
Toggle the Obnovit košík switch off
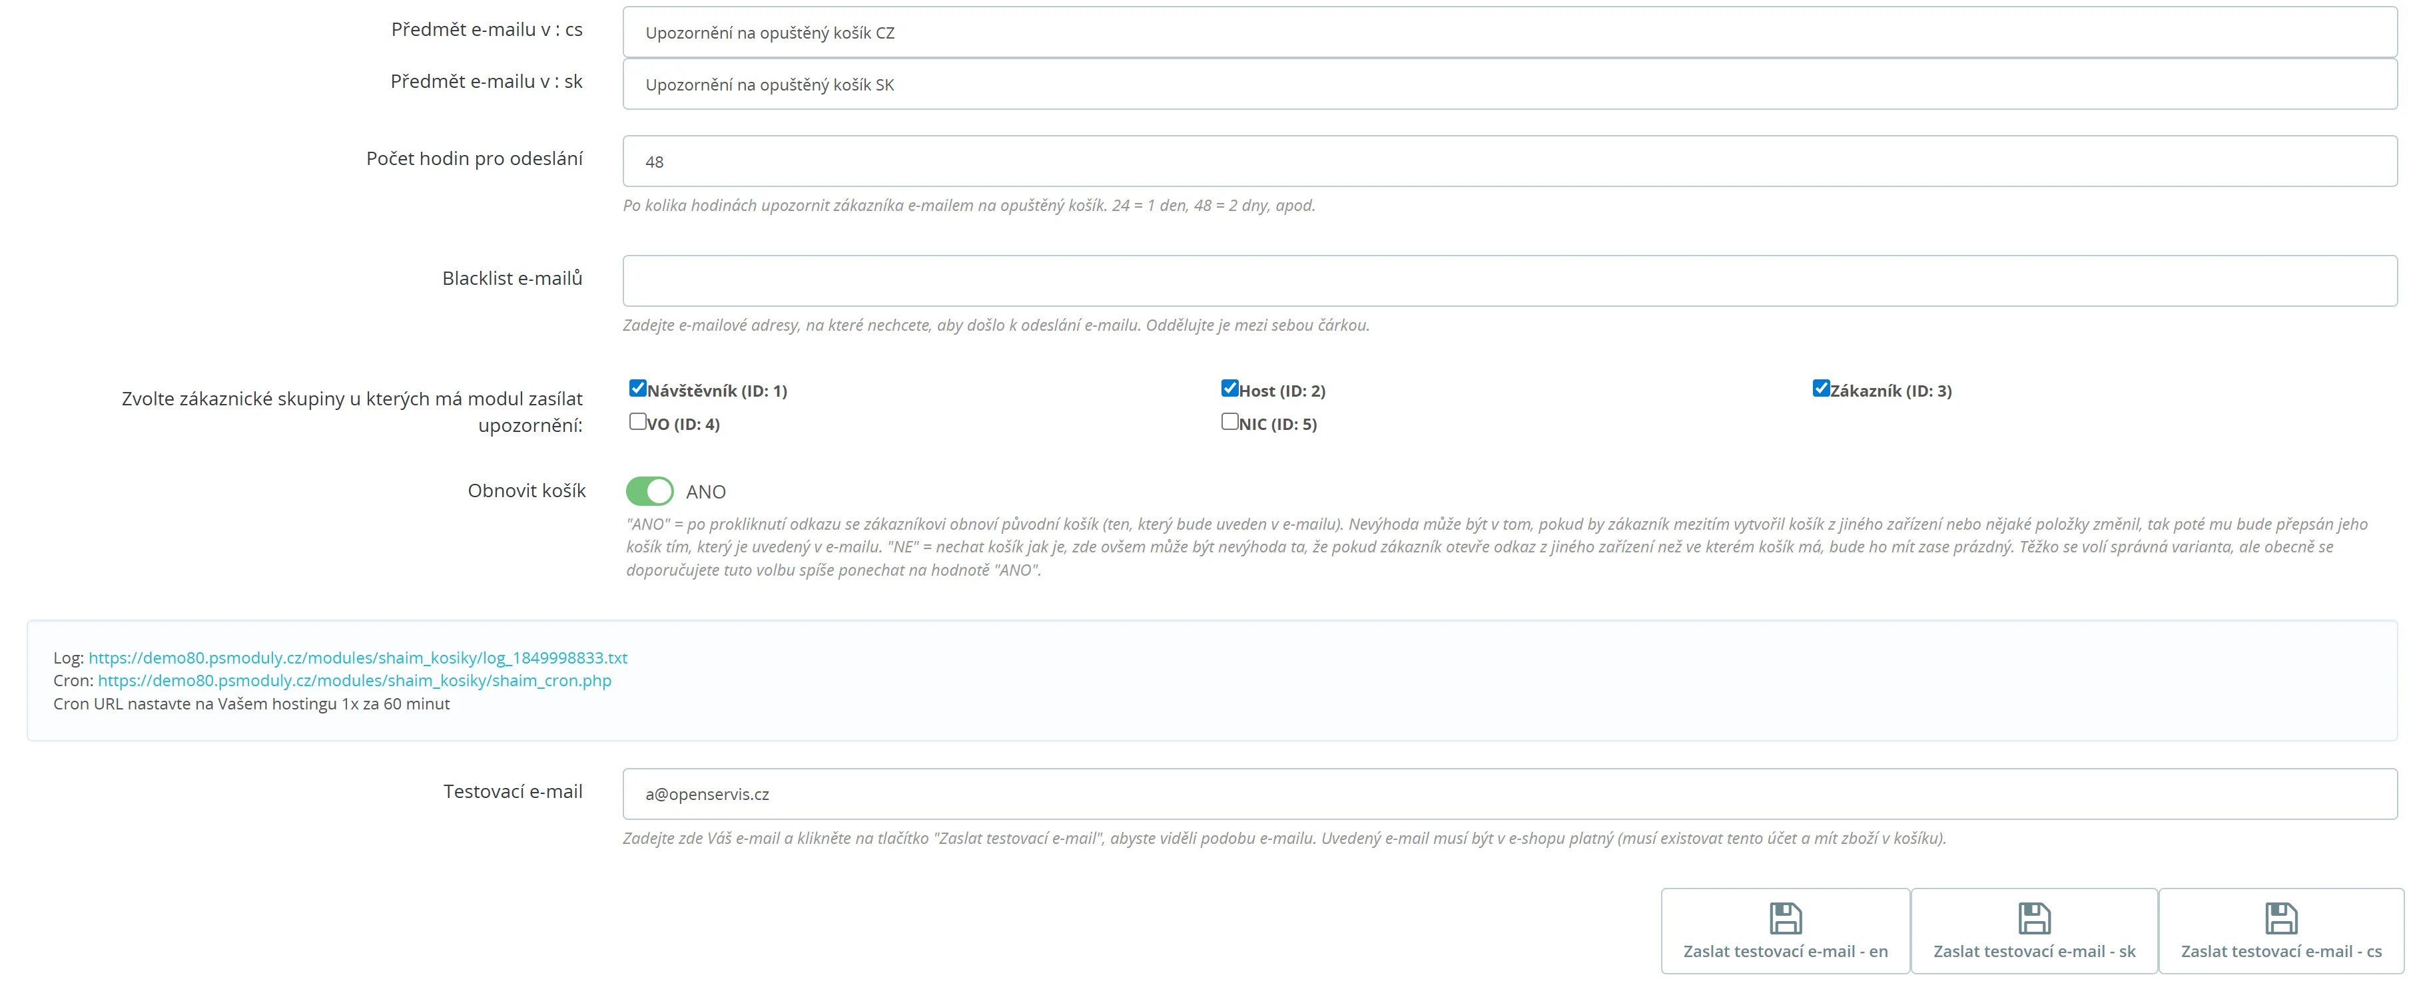coord(650,491)
